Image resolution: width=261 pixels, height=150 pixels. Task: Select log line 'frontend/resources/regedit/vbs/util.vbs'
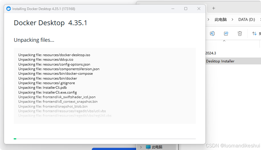click(x=62, y=111)
